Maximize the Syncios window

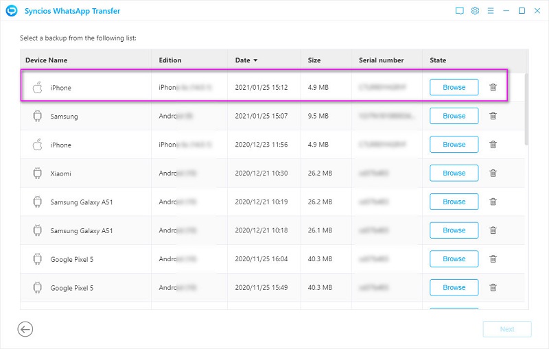(x=522, y=11)
